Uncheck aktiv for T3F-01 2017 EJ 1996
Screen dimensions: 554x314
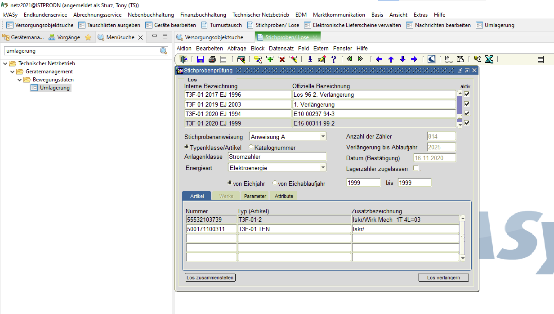click(x=467, y=94)
